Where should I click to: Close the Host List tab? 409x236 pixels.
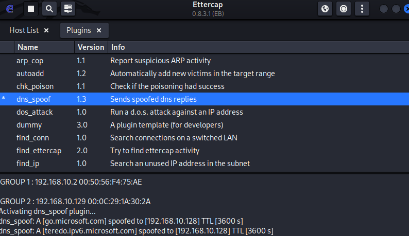tap(46, 30)
